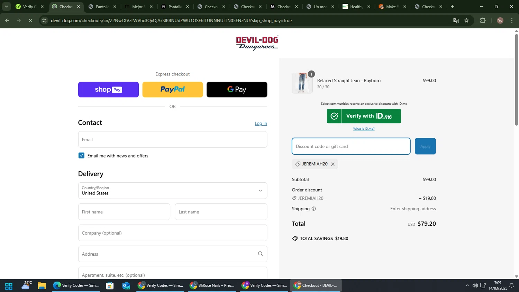
Task: Open the weather widget showing 24°C
Action: click(x=26, y=285)
